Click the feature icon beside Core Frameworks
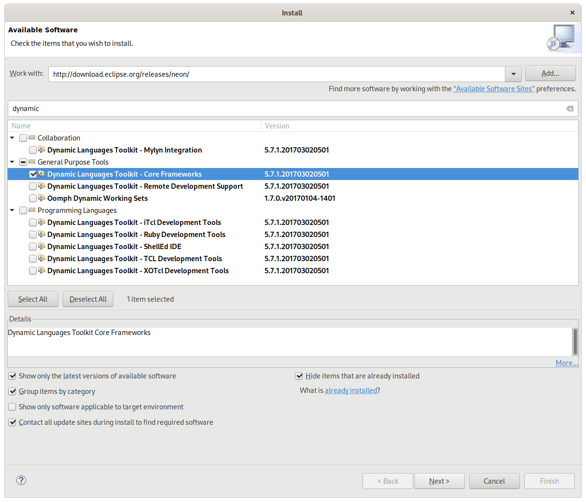Screen dimensions: 586x502 pyautogui.click(x=42, y=174)
